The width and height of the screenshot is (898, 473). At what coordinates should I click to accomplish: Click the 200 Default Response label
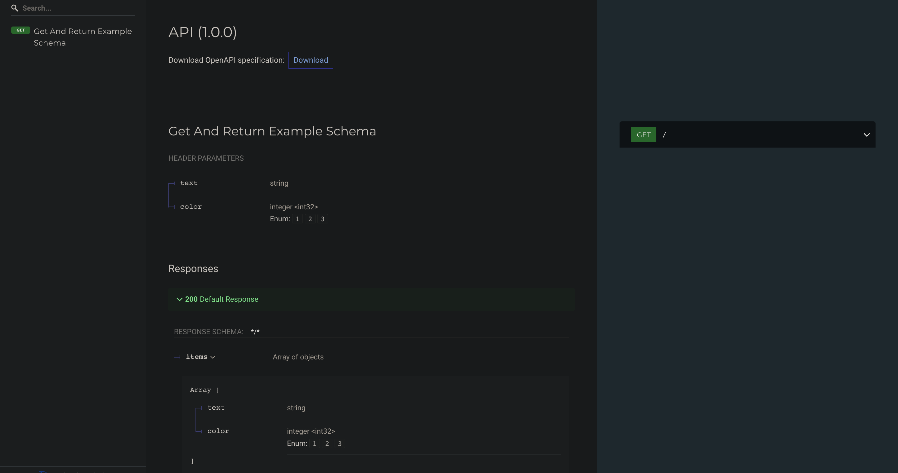click(x=222, y=299)
